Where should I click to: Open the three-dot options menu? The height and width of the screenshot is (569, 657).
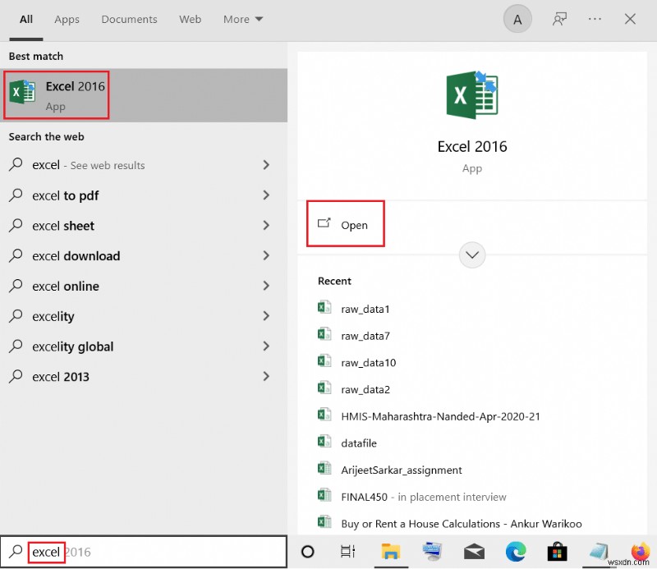click(x=595, y=20)
